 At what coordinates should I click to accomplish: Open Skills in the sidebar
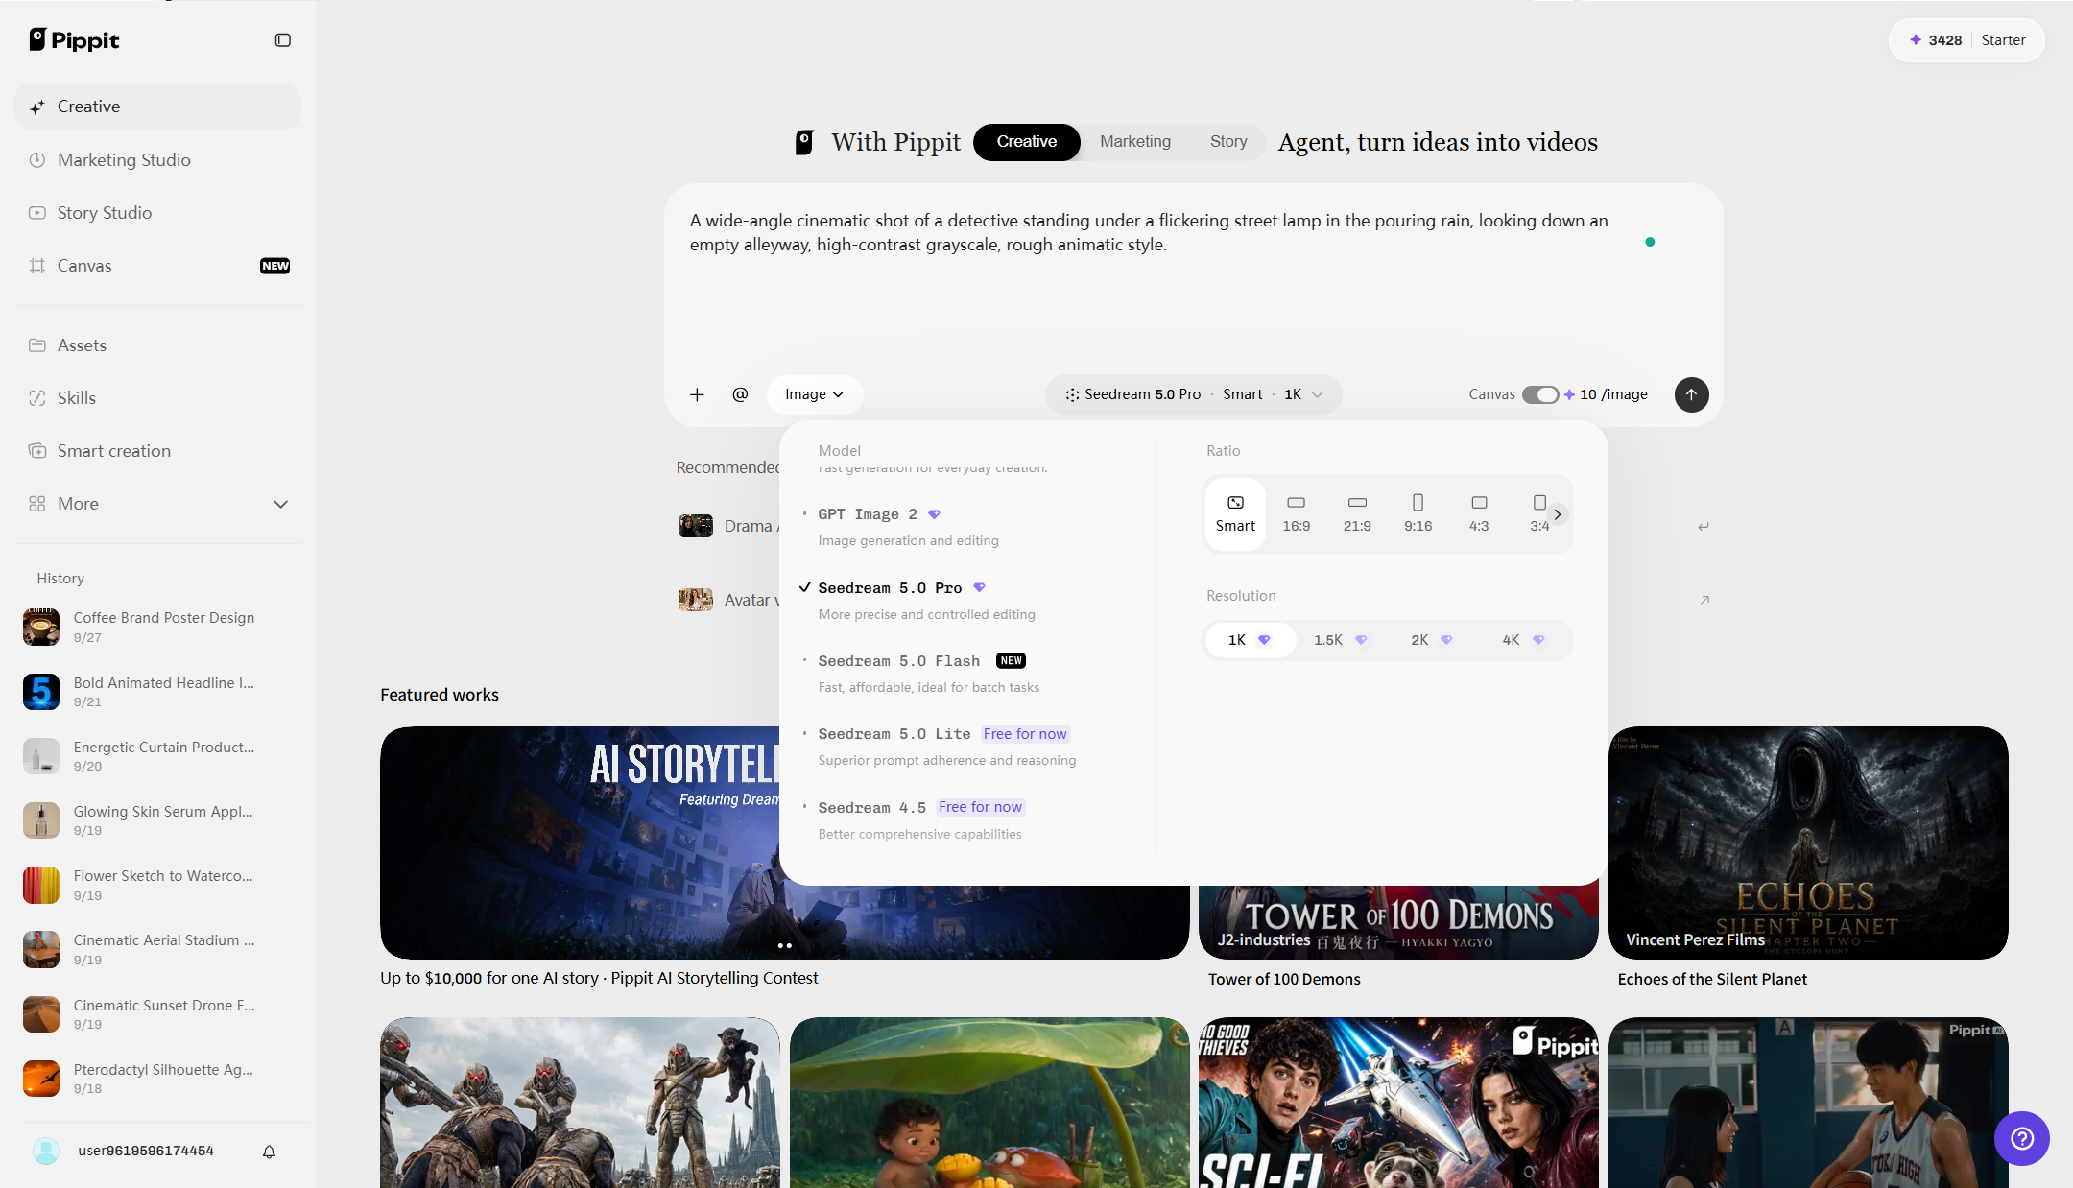tap(157, 398)
